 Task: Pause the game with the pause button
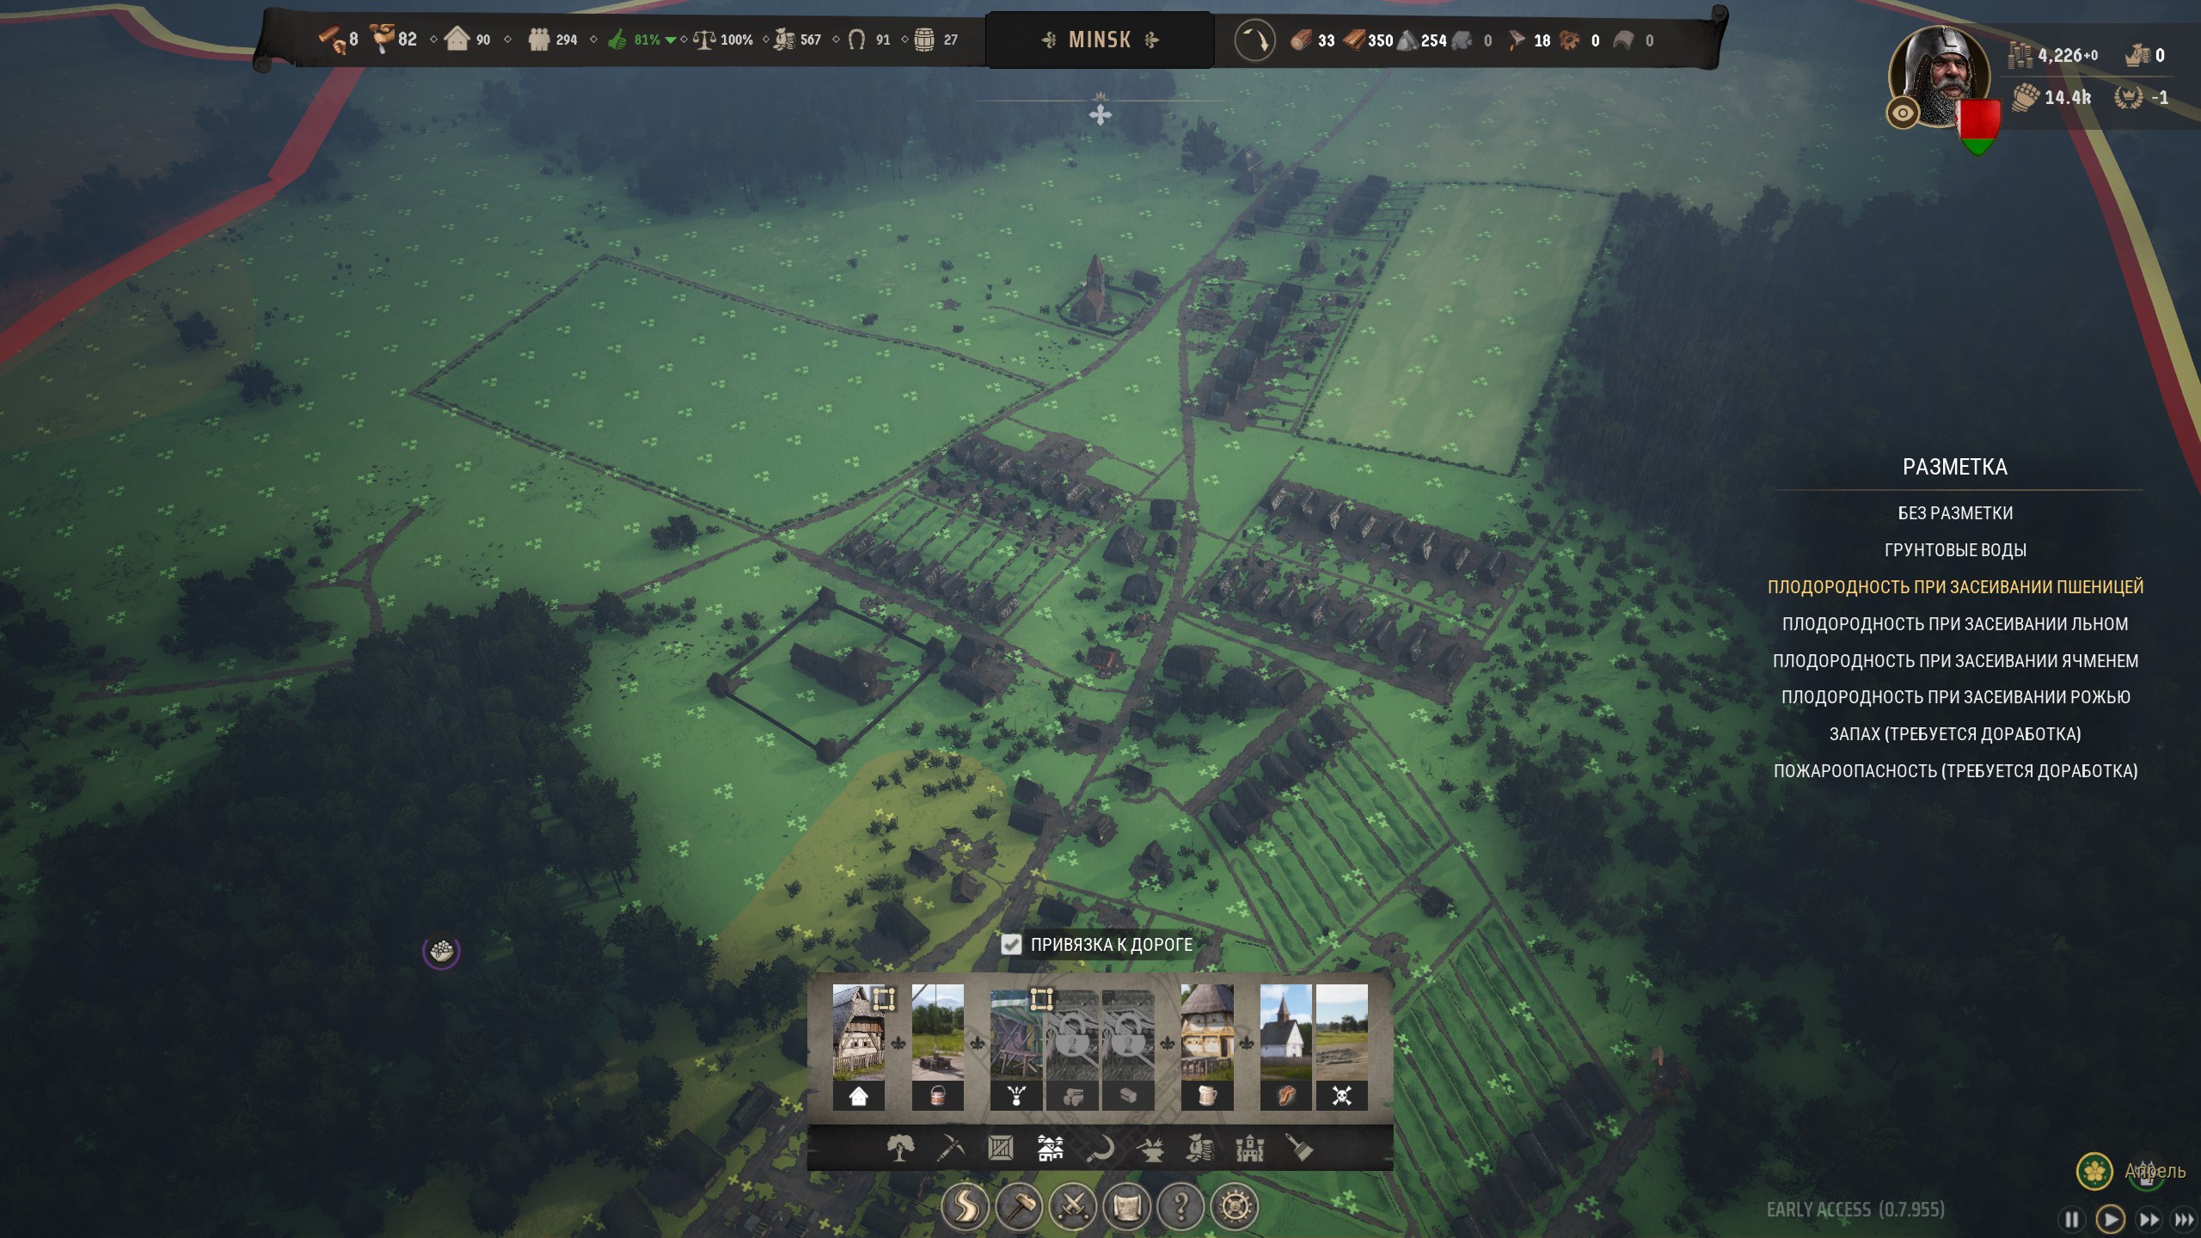click(x=2072, y=1219)
